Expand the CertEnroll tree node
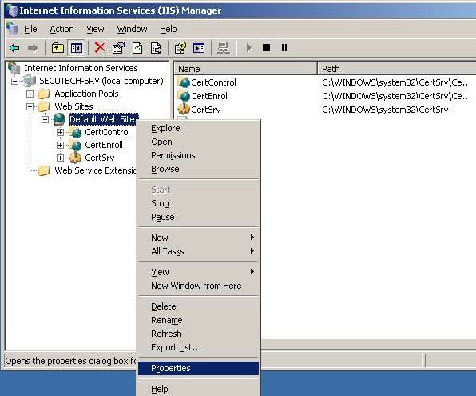This screenshot has height=396, width=476. pyautogui.click(x=60, y=145)
